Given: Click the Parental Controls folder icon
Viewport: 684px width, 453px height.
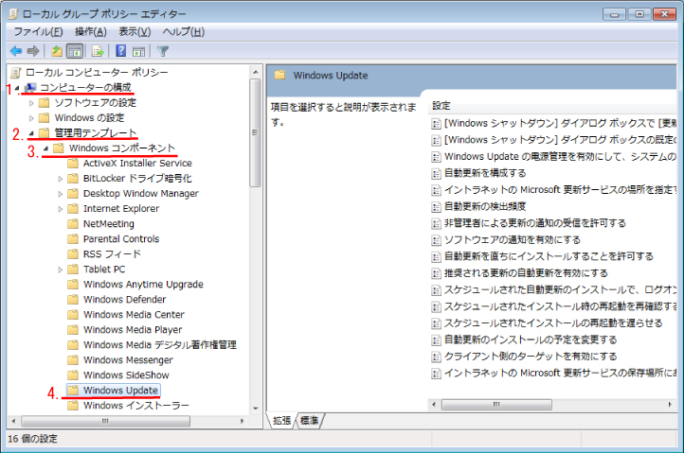Looking at the screenshot, I should coord(73,239).
